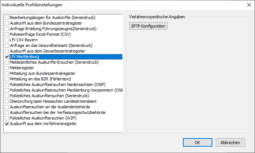Enable Polizeiliches Auskunftsersuchen Niedersachsen (OSiP)
255x153 pixels.
click(x=7, y=85)
